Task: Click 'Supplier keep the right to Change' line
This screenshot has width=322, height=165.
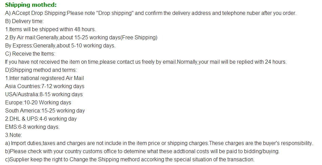Action: coord(130,160)
